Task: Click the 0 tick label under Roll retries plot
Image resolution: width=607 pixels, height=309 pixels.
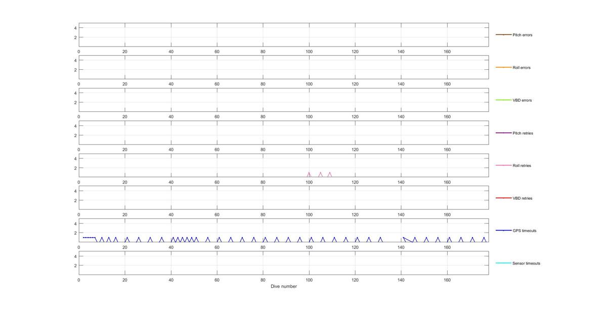Action: [79, 182]
